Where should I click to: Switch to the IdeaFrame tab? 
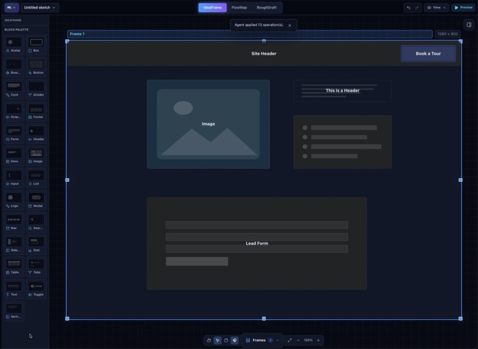(212, 8)
